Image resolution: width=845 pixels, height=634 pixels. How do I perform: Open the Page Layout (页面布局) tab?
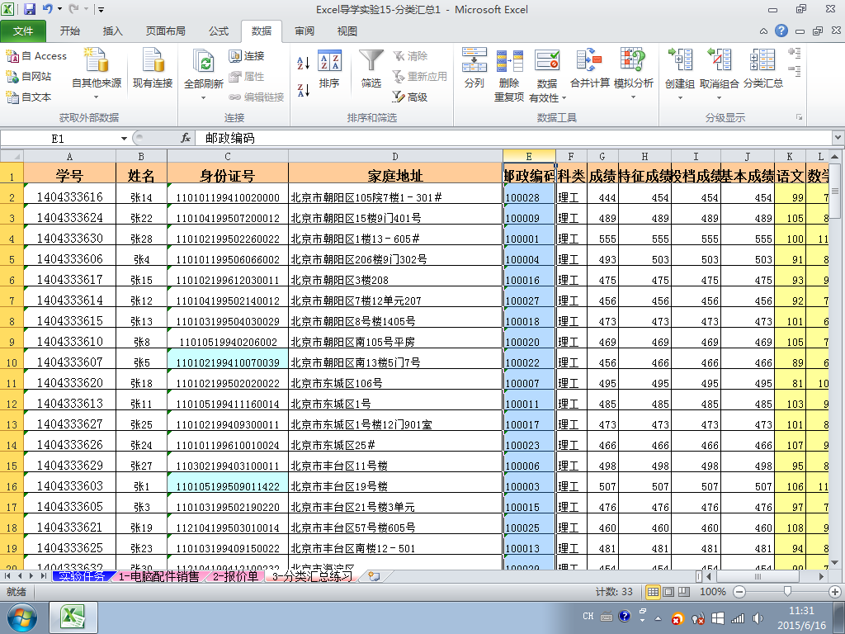[165, 31]
